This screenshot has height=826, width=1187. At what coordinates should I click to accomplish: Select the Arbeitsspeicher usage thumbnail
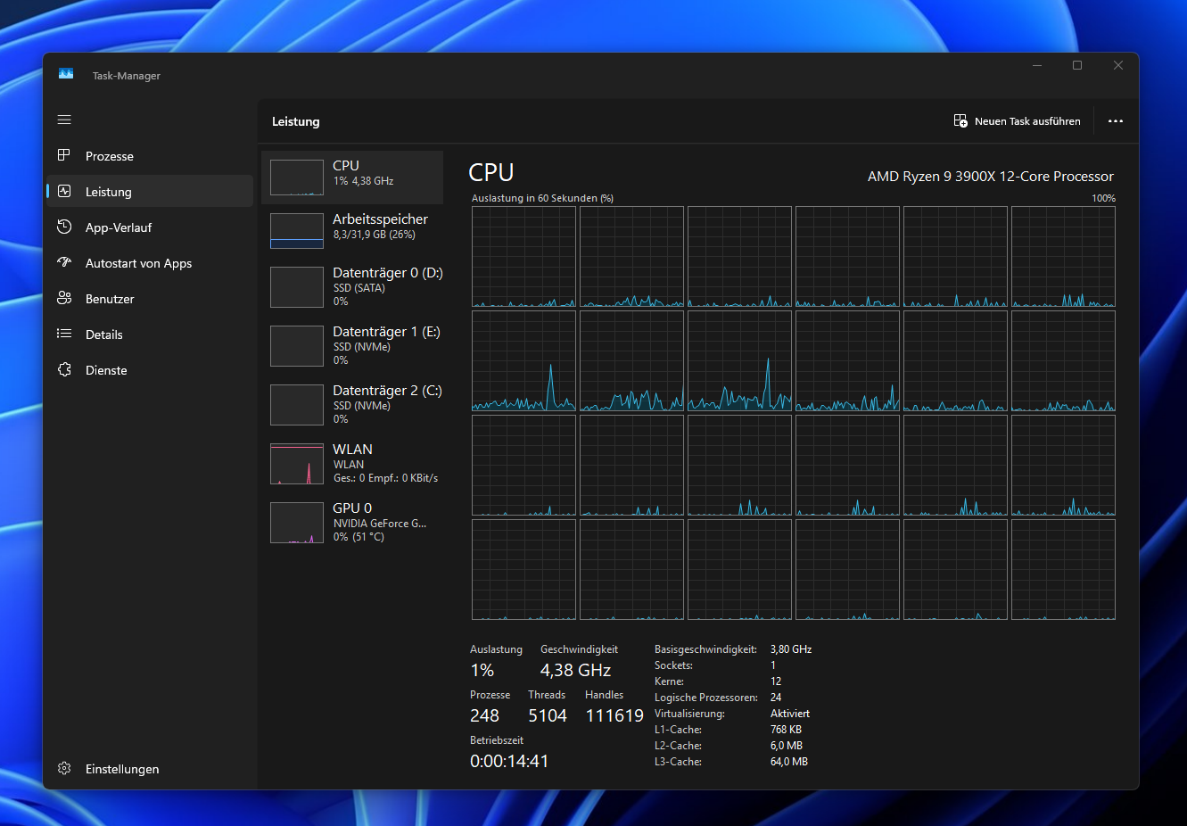tap(297, 231)
